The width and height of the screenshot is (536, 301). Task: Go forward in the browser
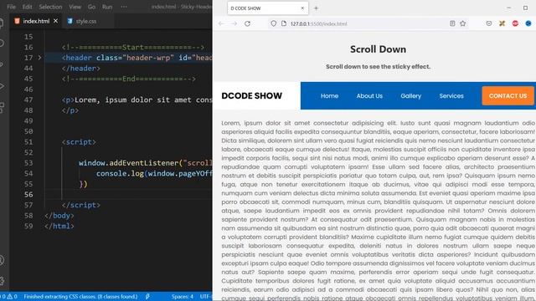tap(234, 23)
